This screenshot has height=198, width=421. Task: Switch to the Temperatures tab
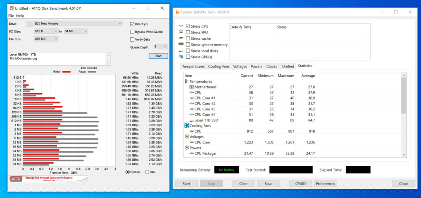(x=193, y=66)
